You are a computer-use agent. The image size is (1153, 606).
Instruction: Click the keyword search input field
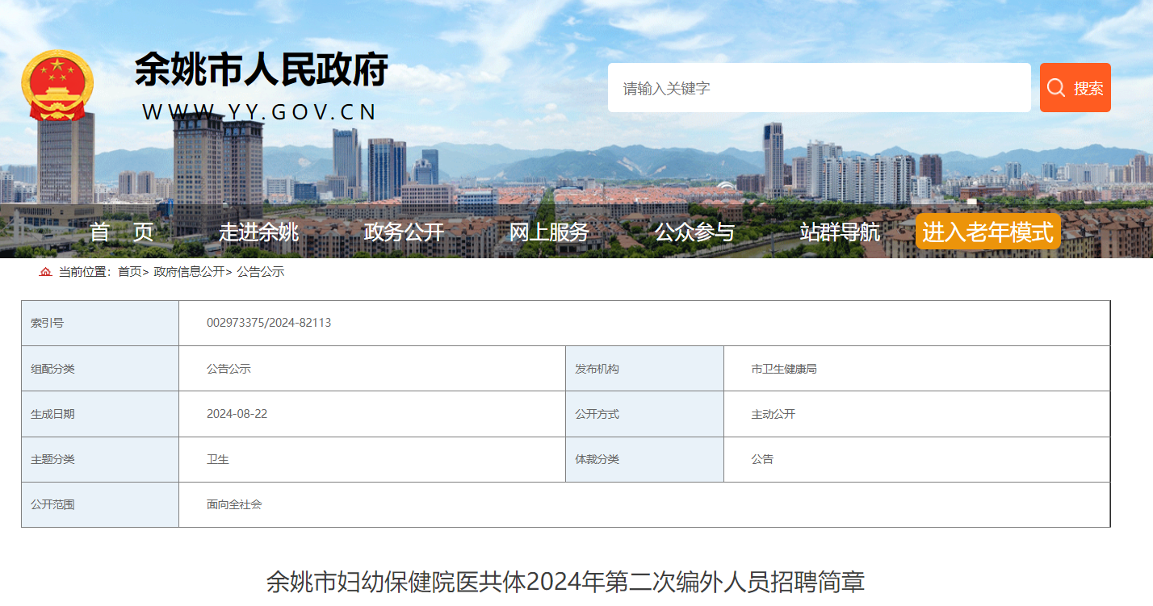click(819, 88)
